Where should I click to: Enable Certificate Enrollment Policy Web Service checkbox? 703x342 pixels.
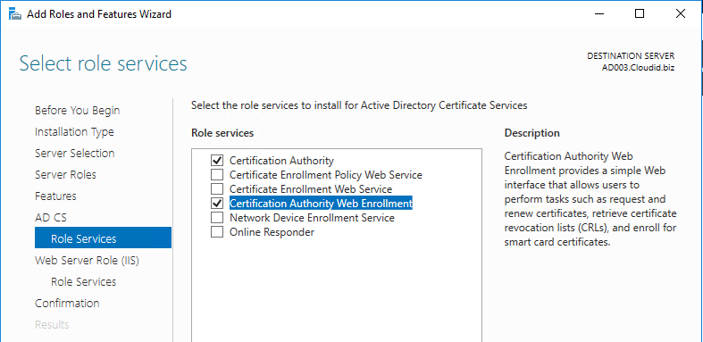pos(217,174)
